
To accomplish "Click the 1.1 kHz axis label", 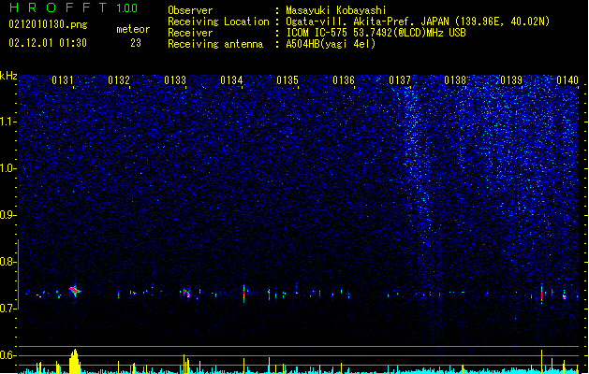I will point(7,122).
